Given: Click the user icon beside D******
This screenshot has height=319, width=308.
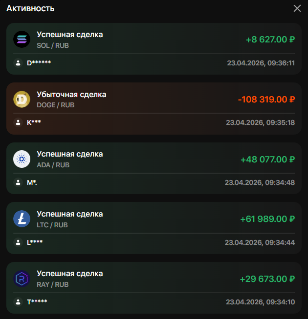Looking at the screenshot, I should point(18,63).
